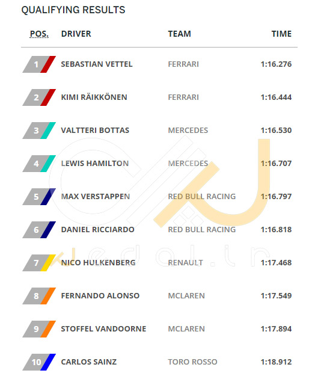Click the Toro Rosso team name
The height and width of the screenshot is (379, 318).
click(193, 362)
